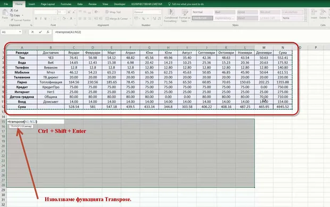The image size is (330, 207).
Task: Center text horizontally
Action: [x=85, y=19]
